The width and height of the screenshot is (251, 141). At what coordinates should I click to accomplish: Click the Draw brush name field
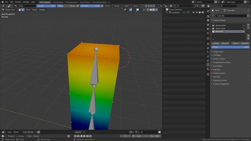tap(27, 6)
